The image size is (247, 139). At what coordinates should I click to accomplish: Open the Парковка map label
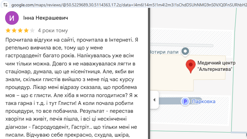pos(204,102)
